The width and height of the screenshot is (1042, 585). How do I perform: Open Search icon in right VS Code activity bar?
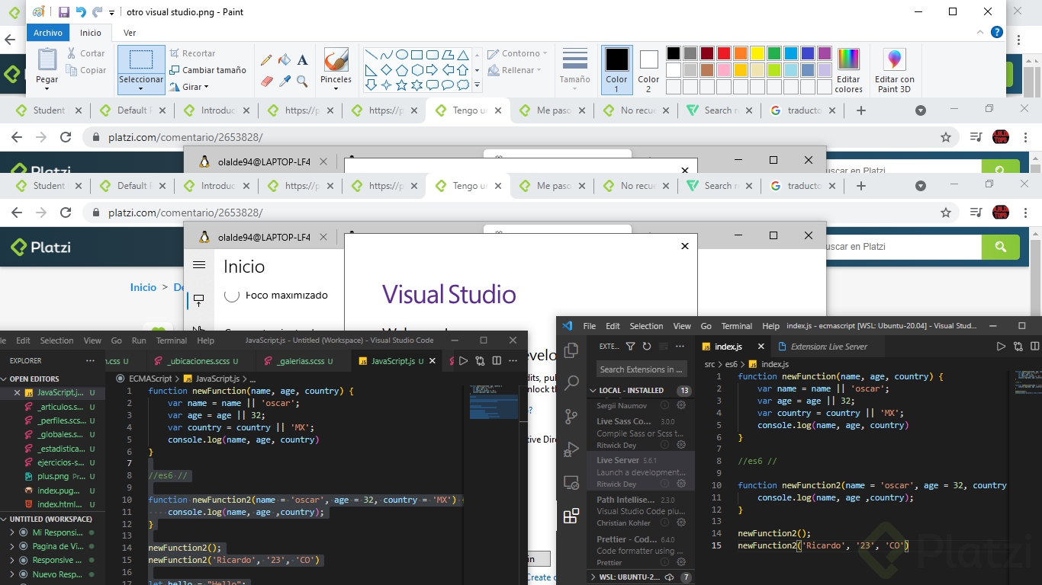click(x=571, y=383)
